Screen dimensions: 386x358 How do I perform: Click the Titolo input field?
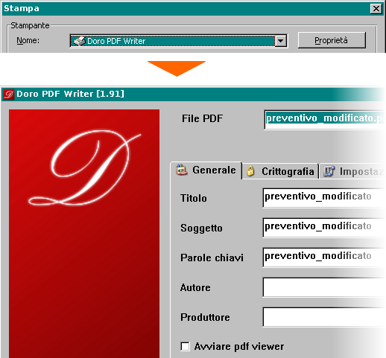pyautogui.click(x=324, y=198)
